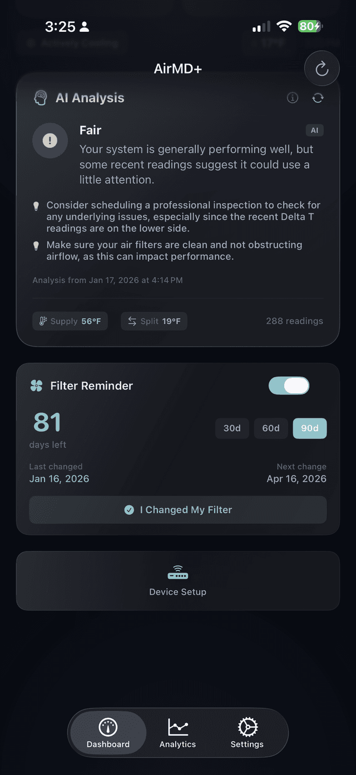Click the AI Analysis brain icon

click(39, 98)
